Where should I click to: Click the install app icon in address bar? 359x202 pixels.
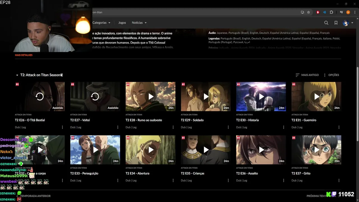click(302, 12)
